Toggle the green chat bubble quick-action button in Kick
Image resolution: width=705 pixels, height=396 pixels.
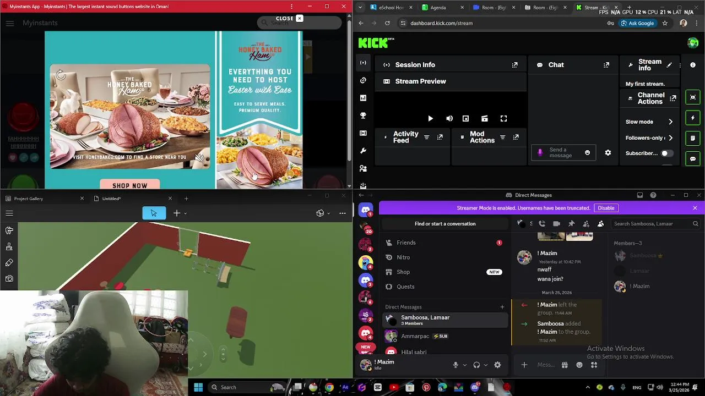coord(693,159)
